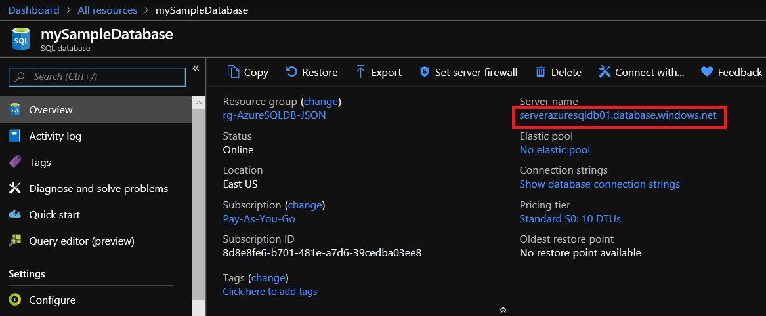
Task: Click the Query editor icon in sidebar
Action: click(15, 241)
